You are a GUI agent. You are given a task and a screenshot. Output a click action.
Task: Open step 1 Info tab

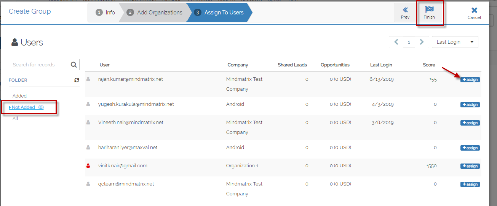click(105, 13)
